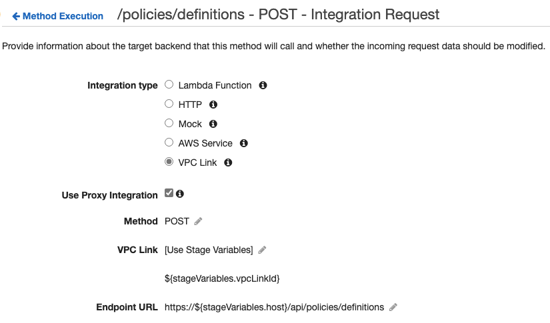
Task: Edit the POST method pencil icon
Action: [198, 221]
